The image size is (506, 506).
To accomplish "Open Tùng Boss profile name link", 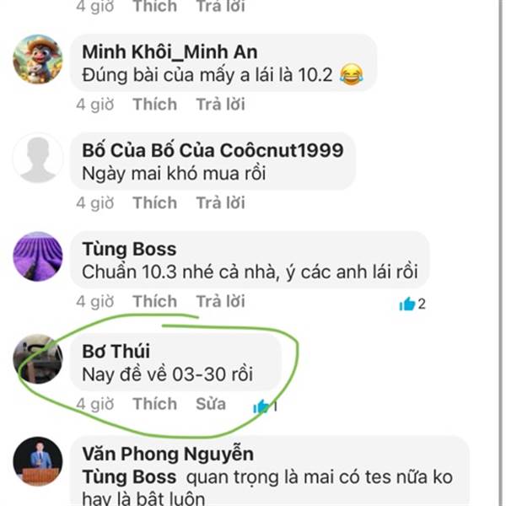I will 129,249.
